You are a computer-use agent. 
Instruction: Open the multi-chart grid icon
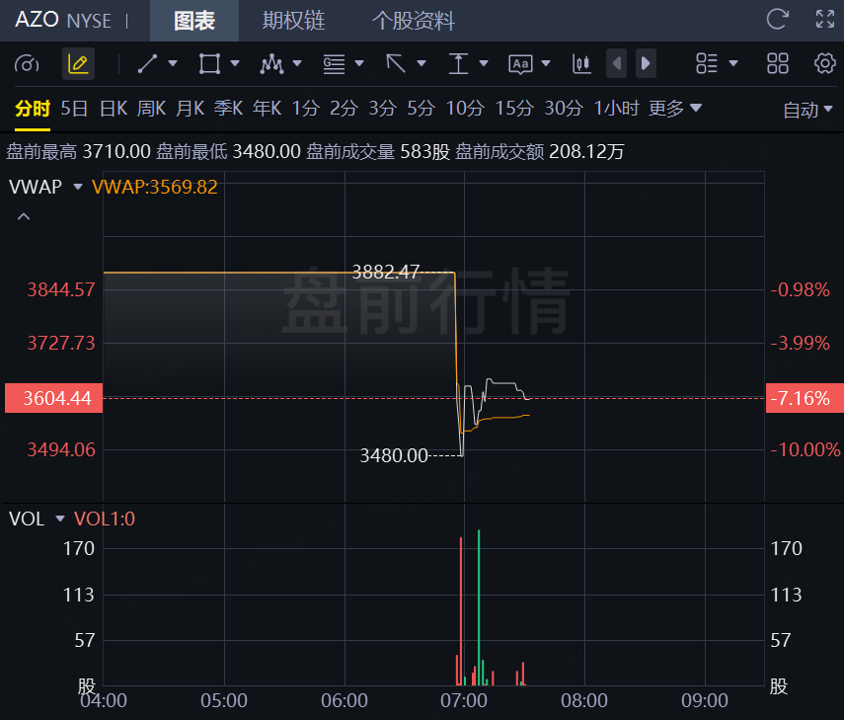[x=778, y=63]
